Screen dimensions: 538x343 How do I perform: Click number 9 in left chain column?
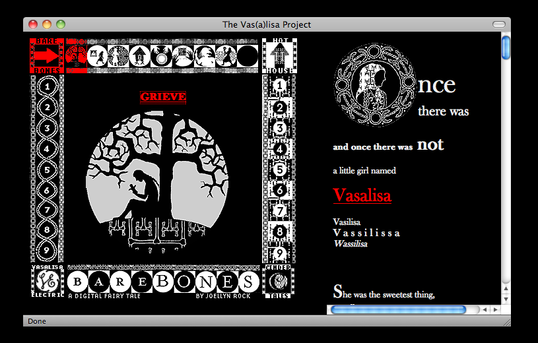tap(47, 251)
